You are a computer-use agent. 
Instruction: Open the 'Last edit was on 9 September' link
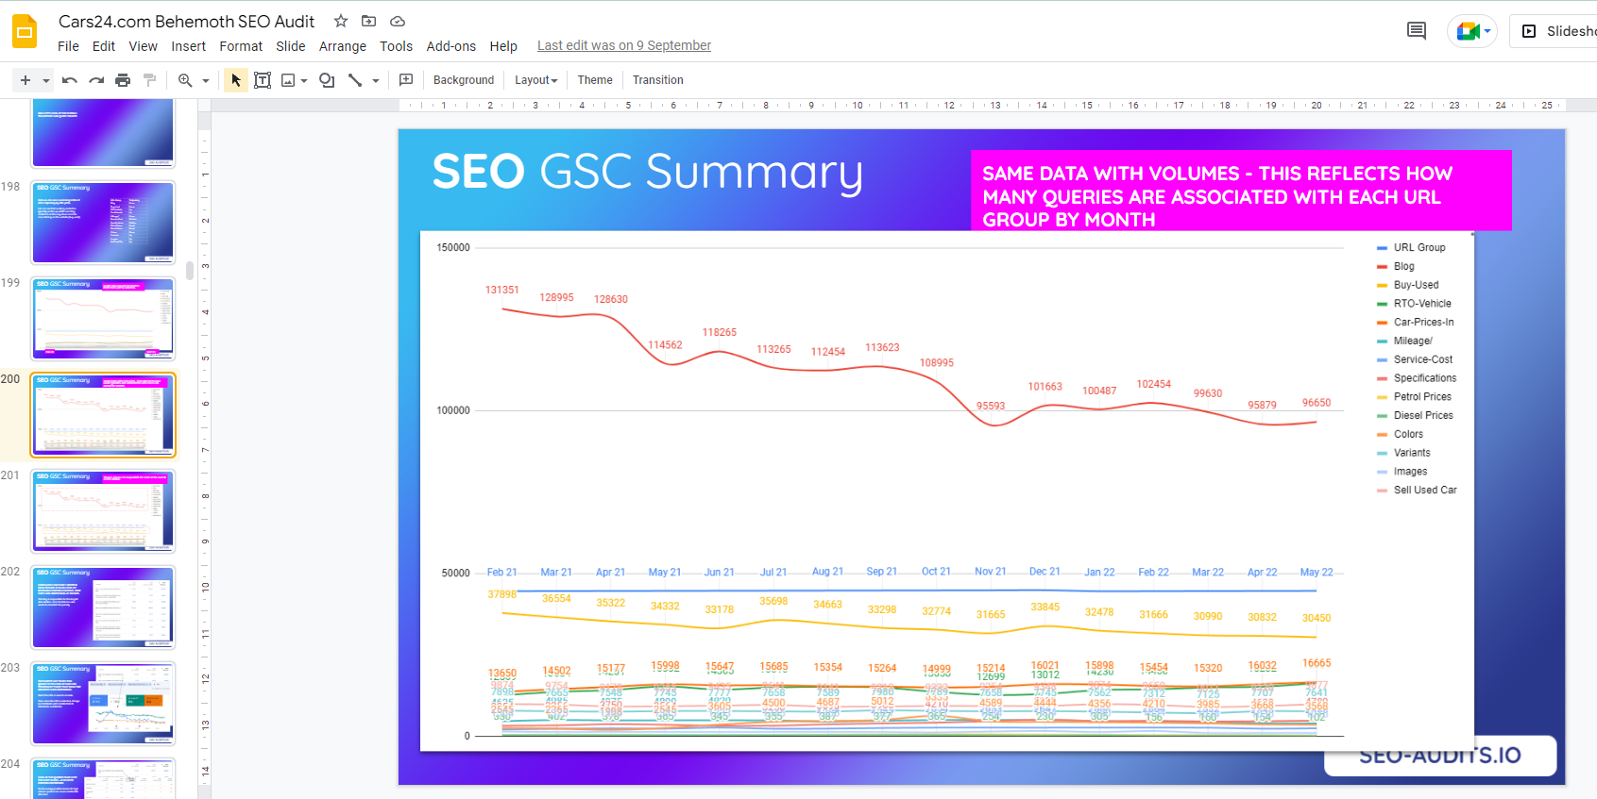click(x=623, y=45)
